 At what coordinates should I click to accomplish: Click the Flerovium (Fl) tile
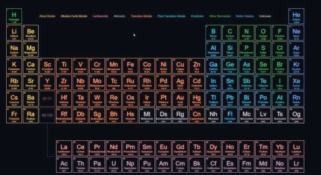[x=230, y=115]
